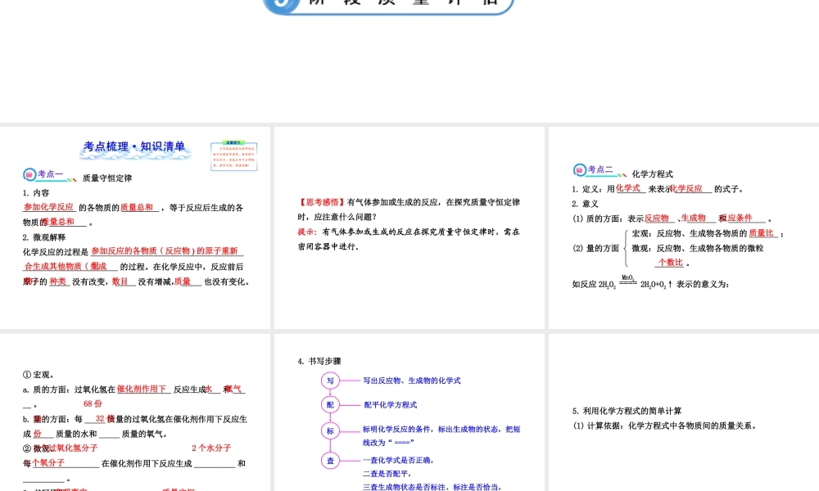Click the 1. 内容 heading

point(35,192)
